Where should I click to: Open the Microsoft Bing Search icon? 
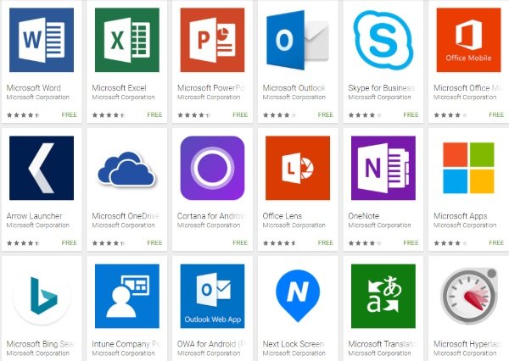(42, 296)
